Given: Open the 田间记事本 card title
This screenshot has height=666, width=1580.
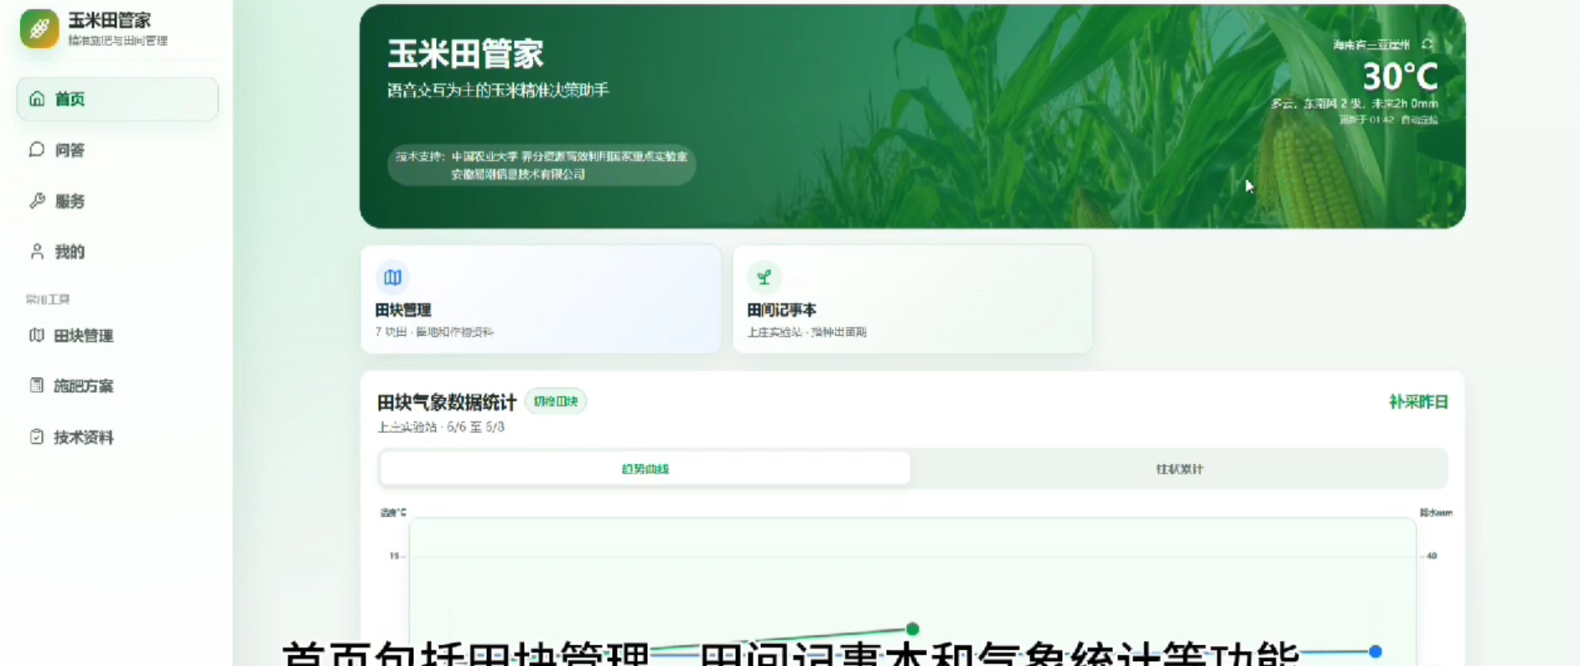Looking at the screenshot, I should (x=781, y=310).
